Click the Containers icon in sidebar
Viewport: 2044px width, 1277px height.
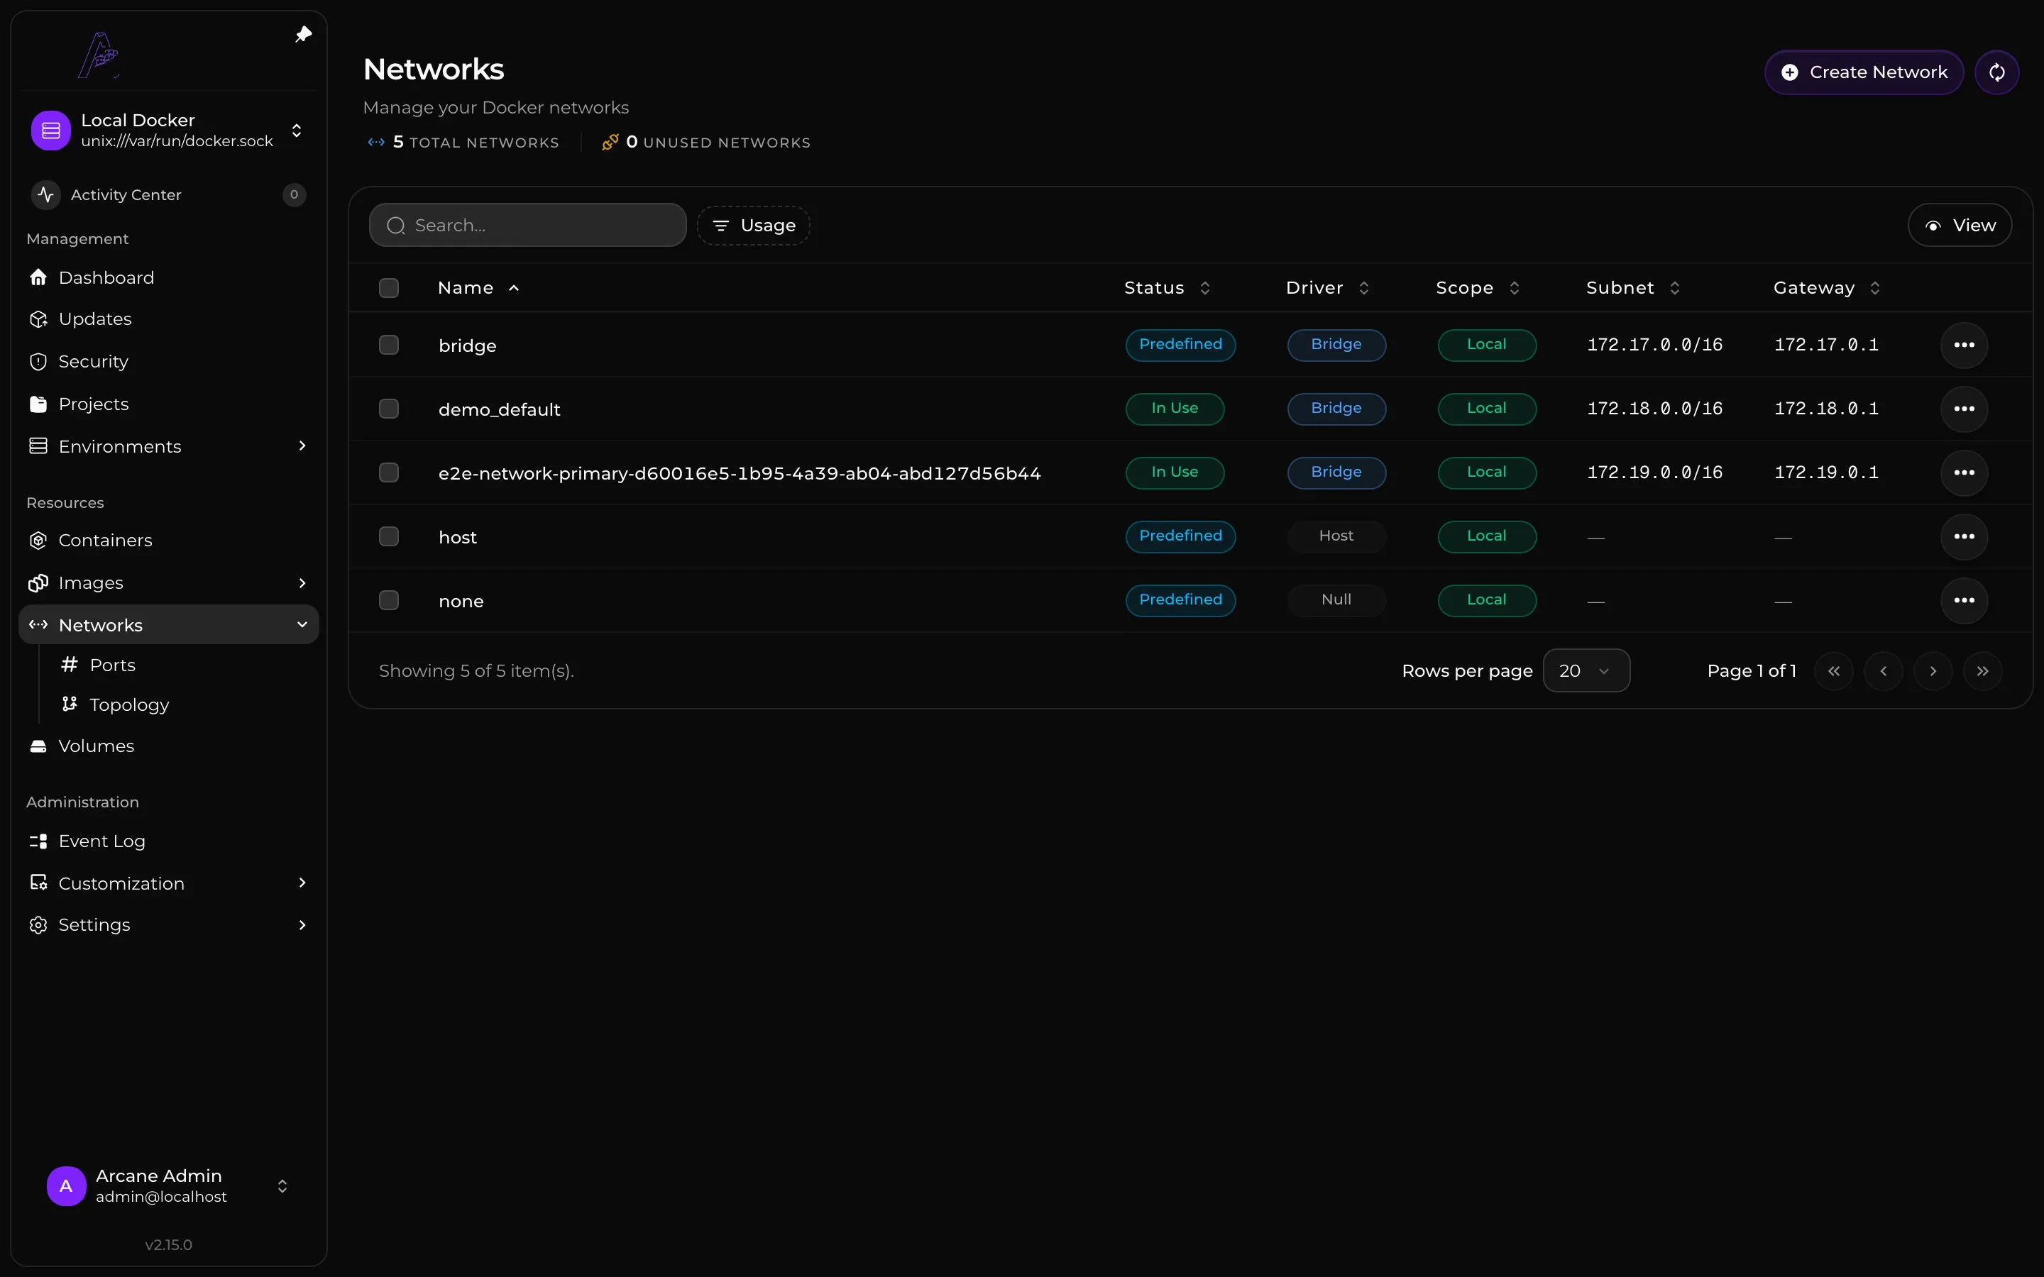coord(38,541)
